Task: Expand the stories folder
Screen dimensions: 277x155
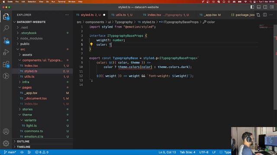Action: (27, 109)
